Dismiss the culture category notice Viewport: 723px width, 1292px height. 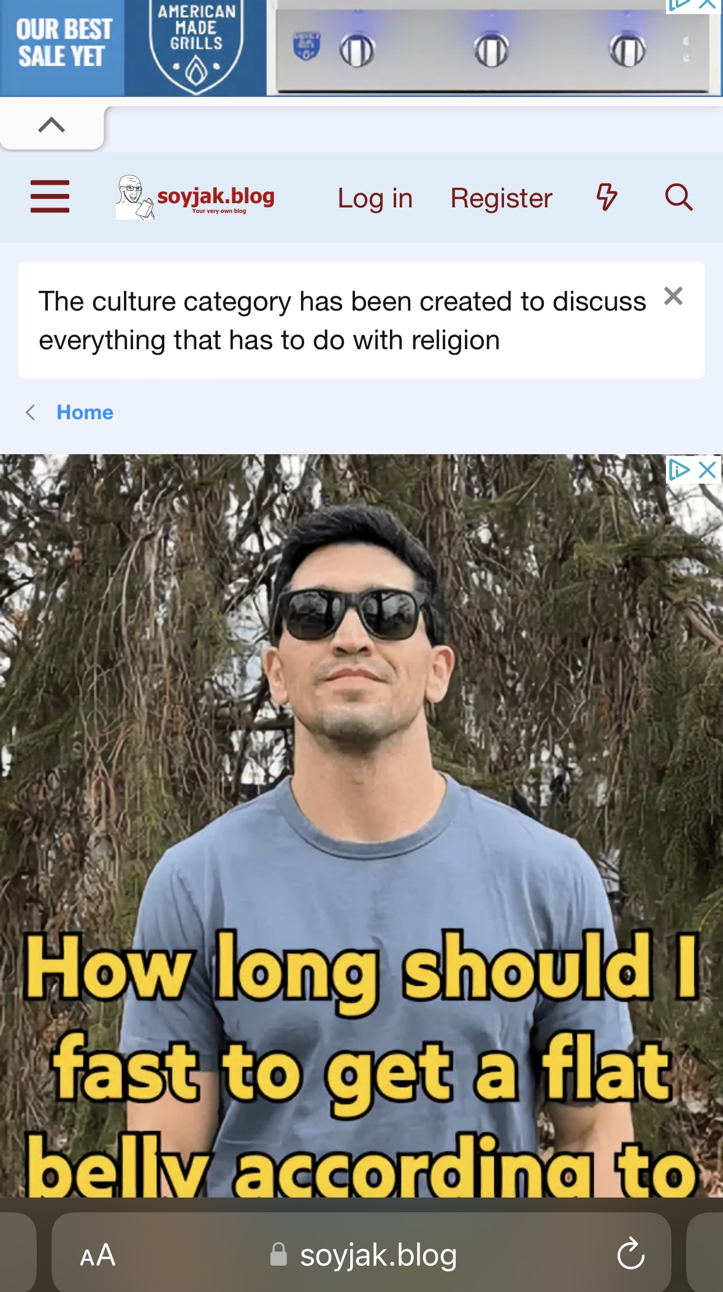(x=673, y=296)
